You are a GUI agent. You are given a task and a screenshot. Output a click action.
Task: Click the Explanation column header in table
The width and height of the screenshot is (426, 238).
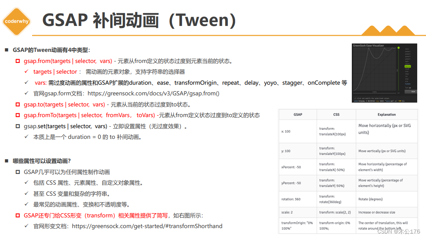(x=387, y=114)
